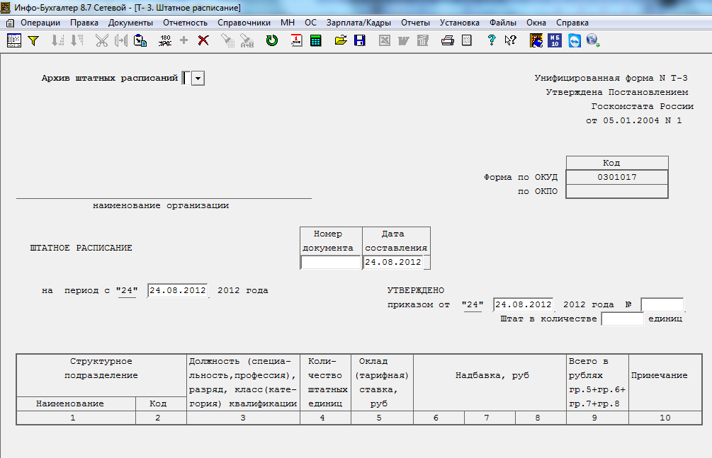Screen dimensions: 712x458
Task: Open the МН menu
Action: [288, 23]
